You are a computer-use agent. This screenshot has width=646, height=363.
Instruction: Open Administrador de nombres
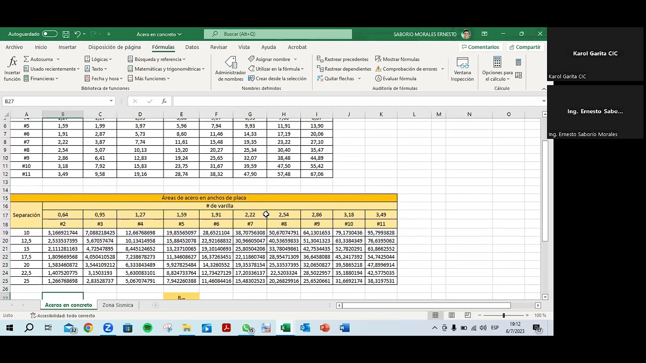(x=231, y=69)
